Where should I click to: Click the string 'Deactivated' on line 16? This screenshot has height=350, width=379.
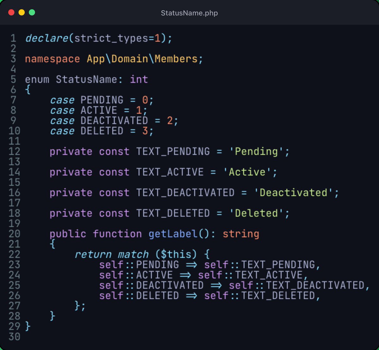point(293,193)
